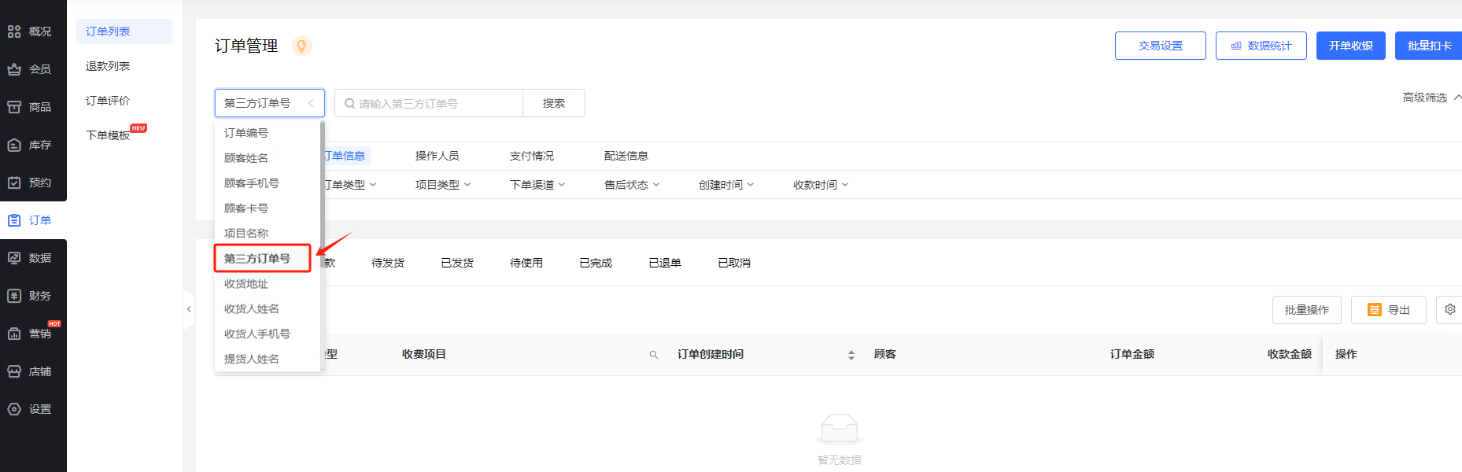1462x472 pixels.
Task: Open the 概况 overview sidebar icon
Action: (x=14, y=31)
